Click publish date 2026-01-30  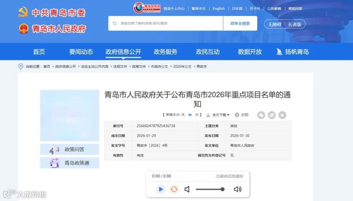coord(240,136)
